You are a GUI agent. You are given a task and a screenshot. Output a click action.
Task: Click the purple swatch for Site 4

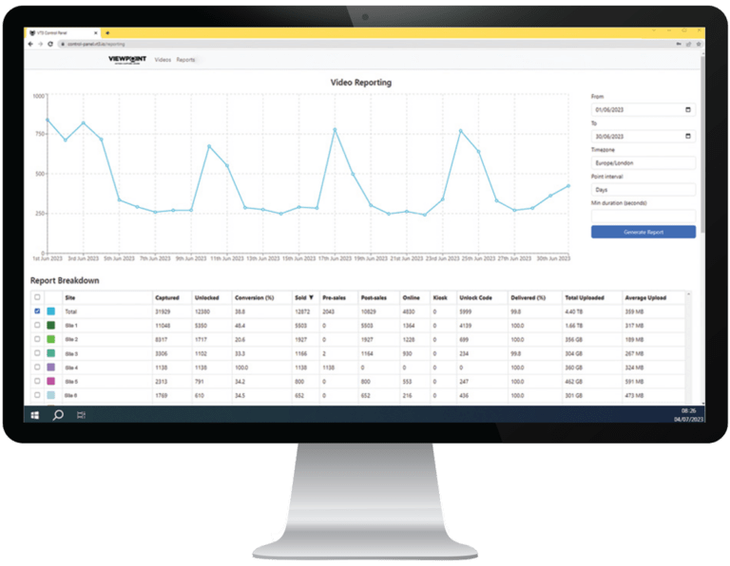(x=50, y=367)
